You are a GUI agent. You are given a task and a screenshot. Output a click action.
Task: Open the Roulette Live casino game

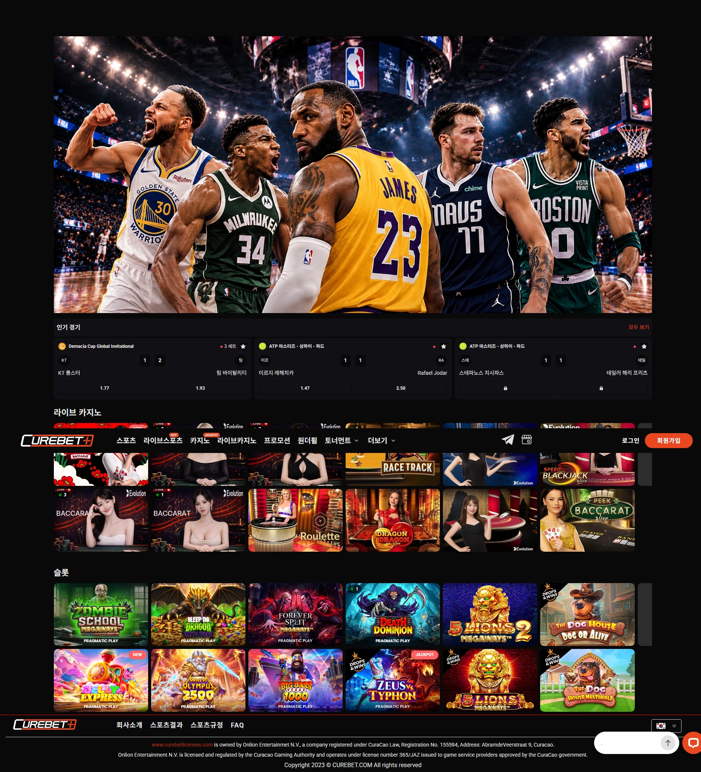(296, 520)
